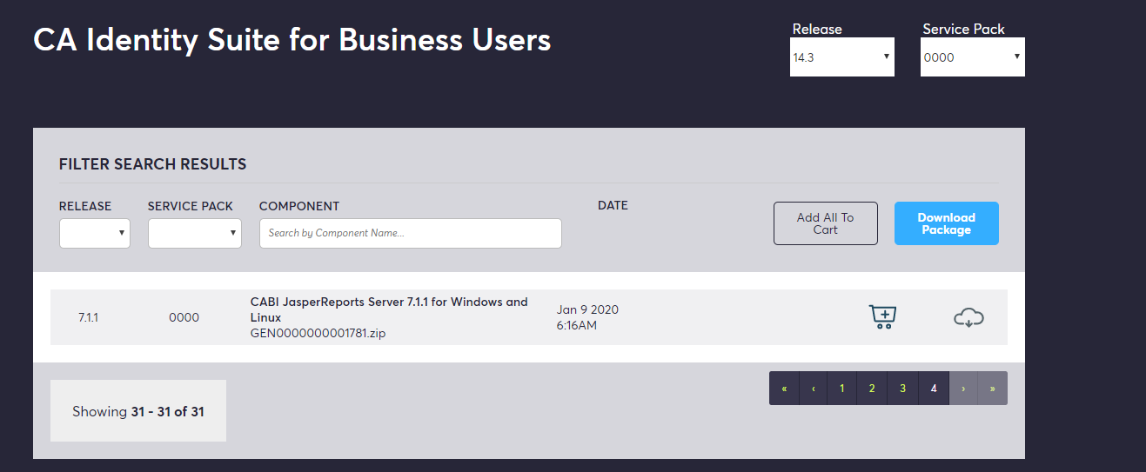
Task: Click the FILTER SEARCH RESULTS heading
Action: 153,164
